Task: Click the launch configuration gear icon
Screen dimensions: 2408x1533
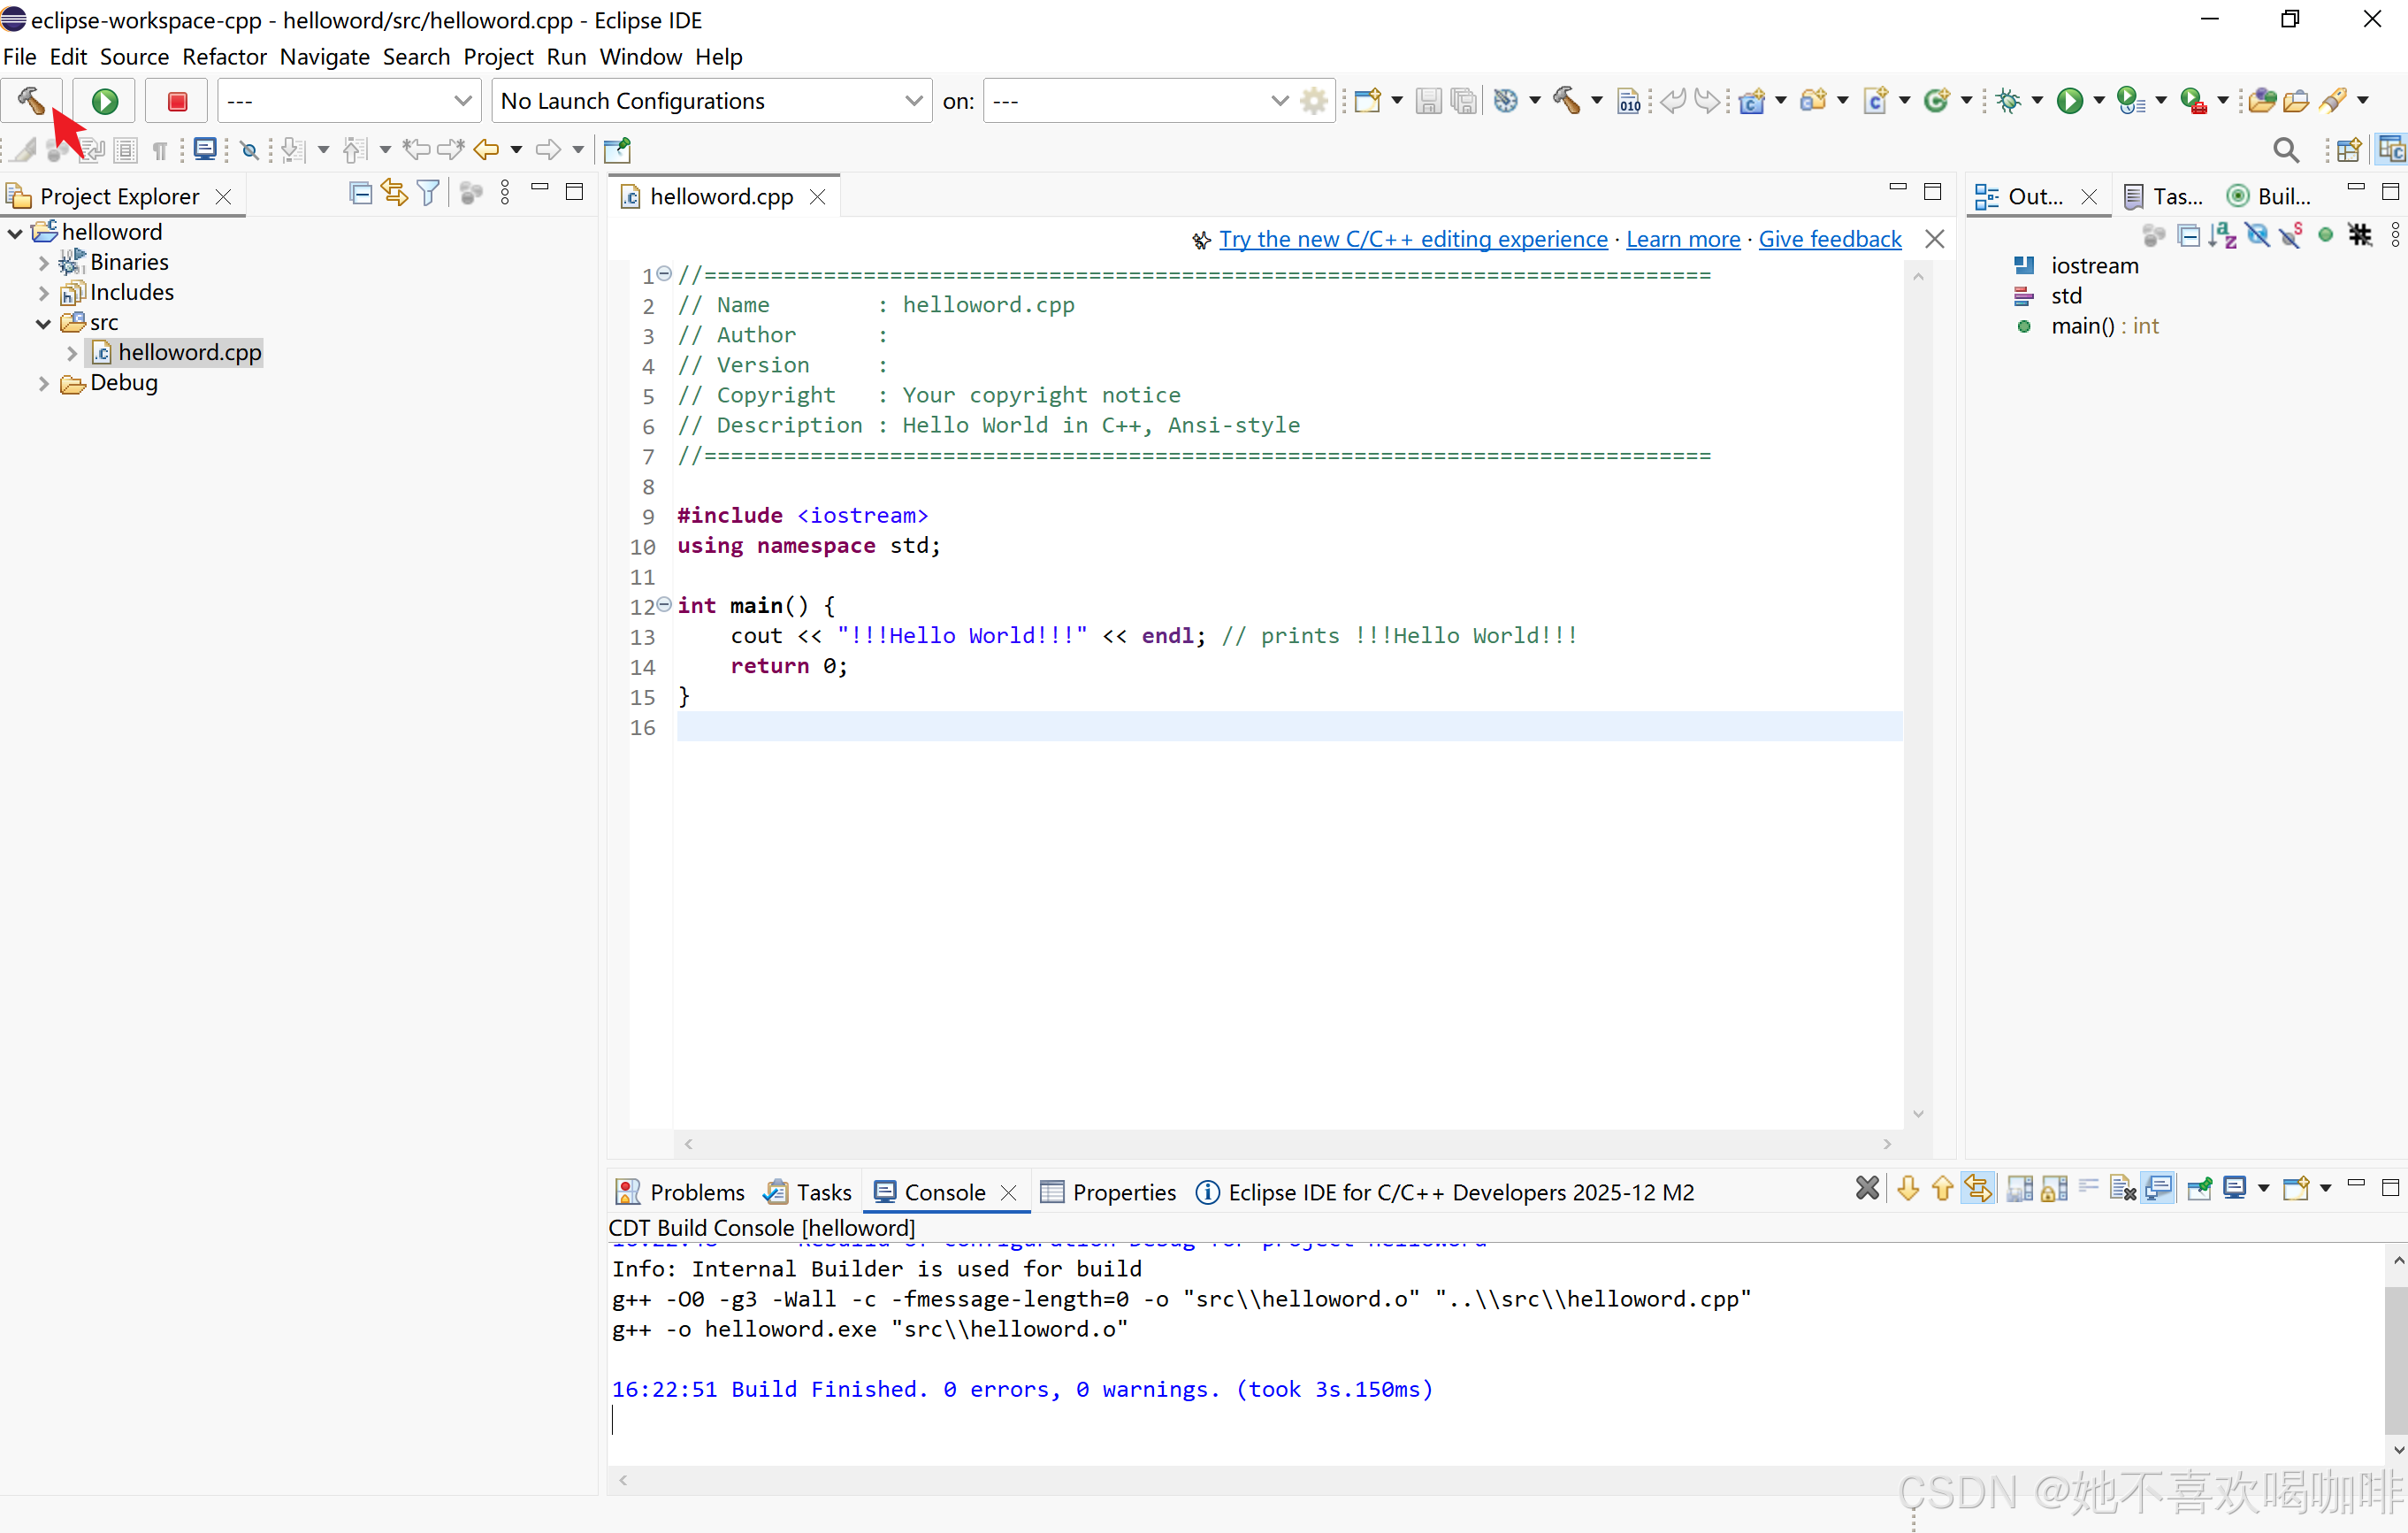Action: (x=1314, y=101)
